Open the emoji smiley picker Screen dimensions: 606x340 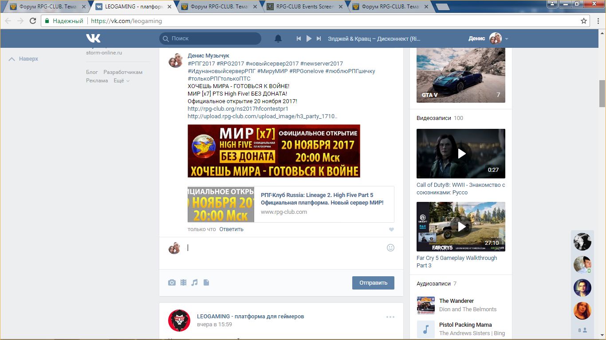[x=390, y=248]
